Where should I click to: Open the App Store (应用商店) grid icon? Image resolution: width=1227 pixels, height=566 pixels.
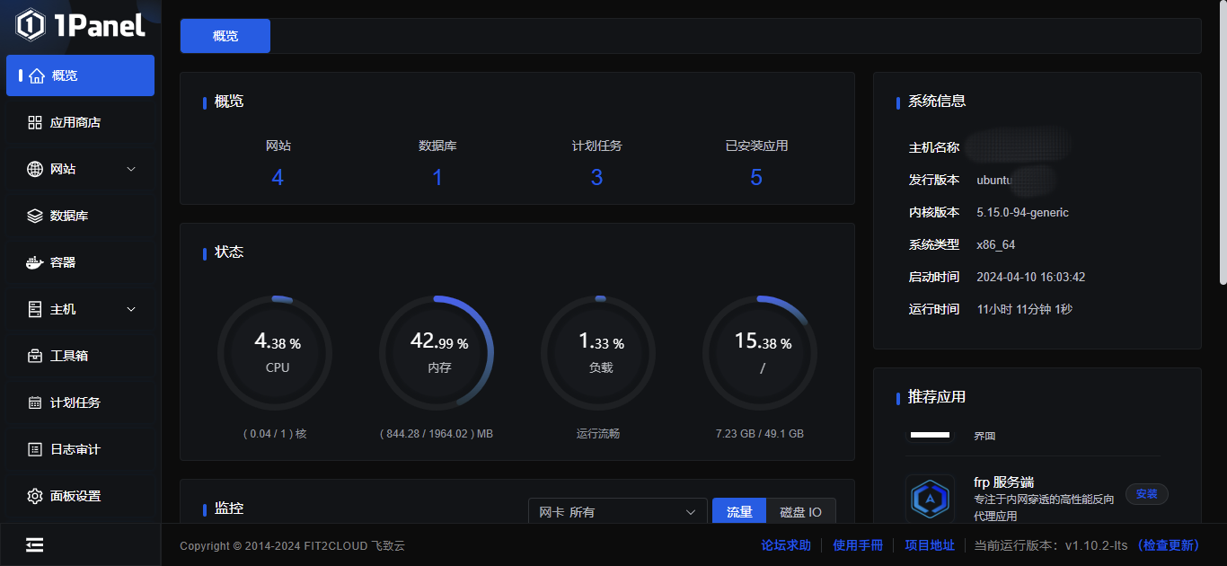point(35,122)
